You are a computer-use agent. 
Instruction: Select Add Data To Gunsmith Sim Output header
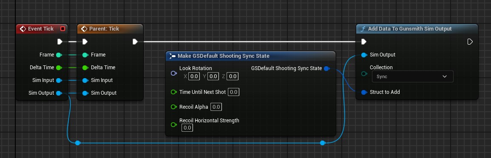click(x=417, y=29)
